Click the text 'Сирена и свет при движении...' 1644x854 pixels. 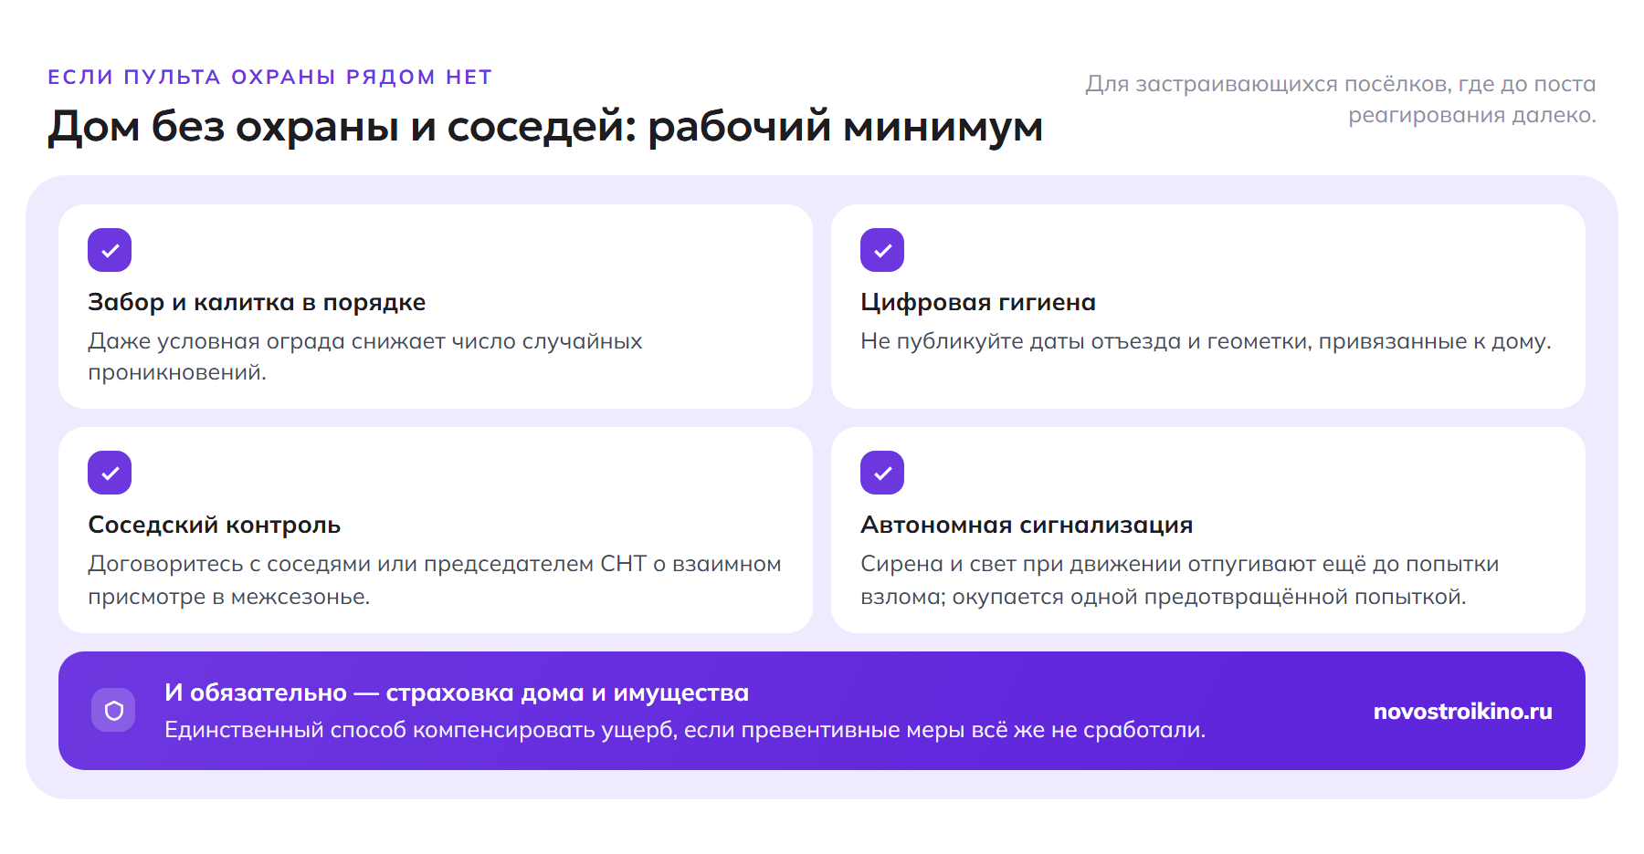tap(1180, 580)
